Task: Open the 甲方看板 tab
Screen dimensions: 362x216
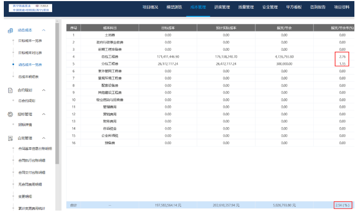Action: point(294,7)
